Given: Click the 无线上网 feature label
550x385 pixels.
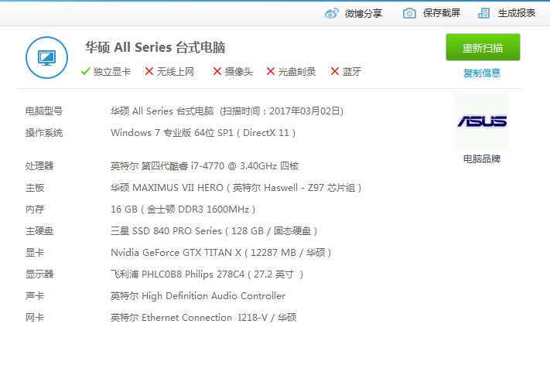Looking at the screenshot, I should pos(176,72).
